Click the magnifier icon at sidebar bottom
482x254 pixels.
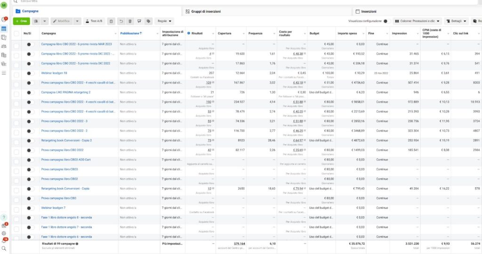[x=4, y=248]
